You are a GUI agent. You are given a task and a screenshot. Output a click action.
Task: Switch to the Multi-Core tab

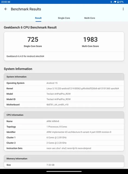tap(90, 18)
